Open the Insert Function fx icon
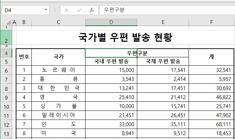Viewport: 235px width, 139px height. [x=92, y=10]
